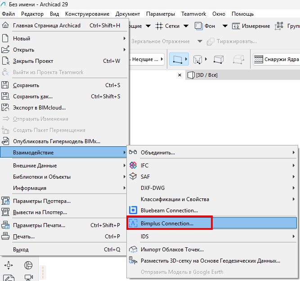Click the Параметры Плоттера icon
Screen dimensions: 300x281
coord(5,201)
